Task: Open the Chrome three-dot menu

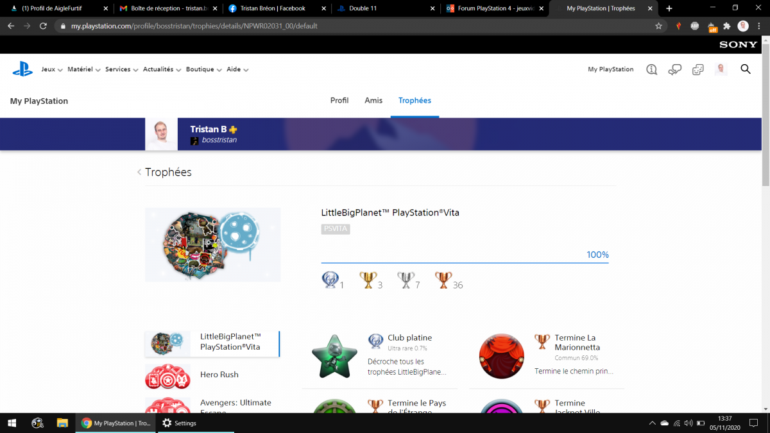Action: 758,26
